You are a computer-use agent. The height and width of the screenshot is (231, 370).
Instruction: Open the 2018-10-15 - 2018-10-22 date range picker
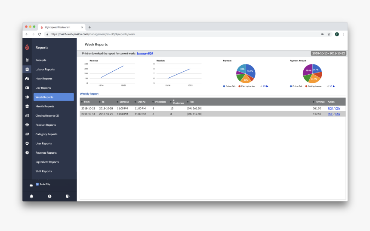(328, 53)
